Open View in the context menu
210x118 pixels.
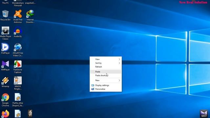[106, 59]
